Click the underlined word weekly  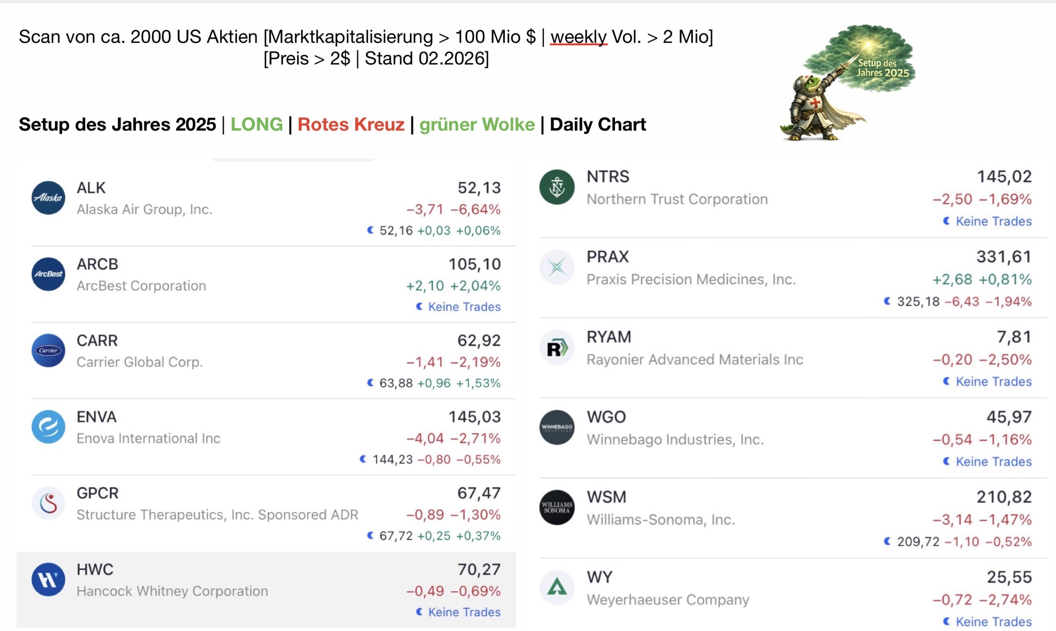(x=578, y=37)
